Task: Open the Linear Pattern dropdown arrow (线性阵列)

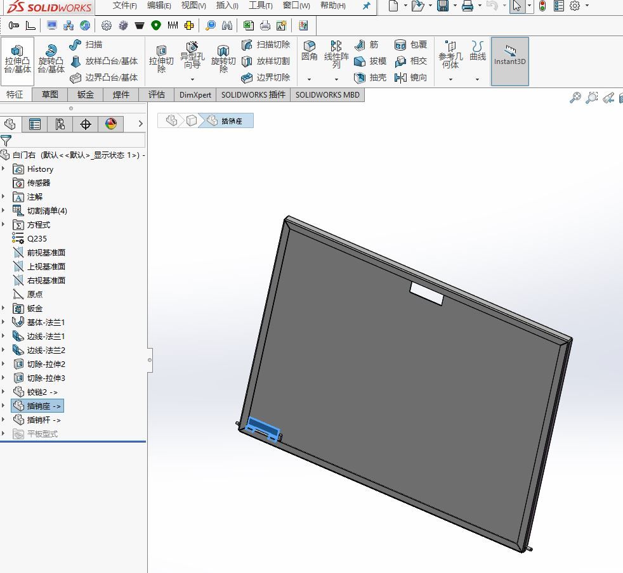Action: [x=336, y=79]
